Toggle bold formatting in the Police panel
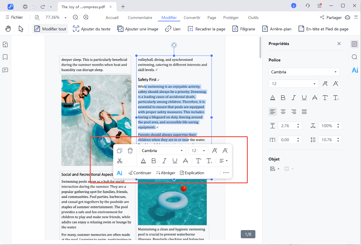This screenshot has width=361, height=245. click(283, 98)
